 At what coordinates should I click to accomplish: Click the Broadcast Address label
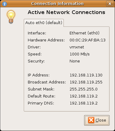[47, 82]
